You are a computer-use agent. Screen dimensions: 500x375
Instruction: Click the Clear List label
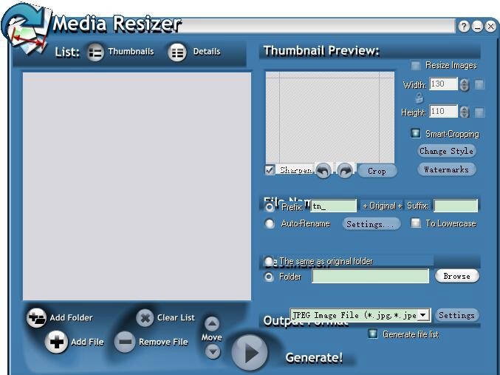tap(176, 318)
